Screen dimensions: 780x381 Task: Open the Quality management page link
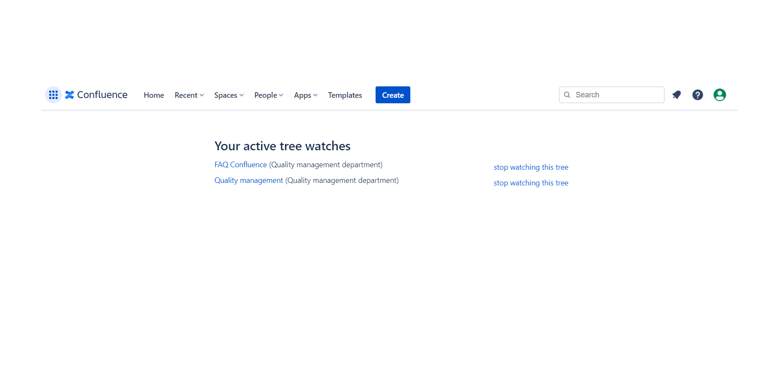point(248,180)
